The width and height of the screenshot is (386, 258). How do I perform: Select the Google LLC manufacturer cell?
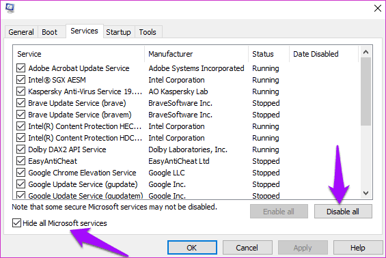click(x=167, y=173)
